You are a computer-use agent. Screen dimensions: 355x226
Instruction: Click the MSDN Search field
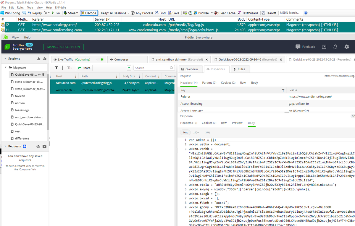(291, 13)
